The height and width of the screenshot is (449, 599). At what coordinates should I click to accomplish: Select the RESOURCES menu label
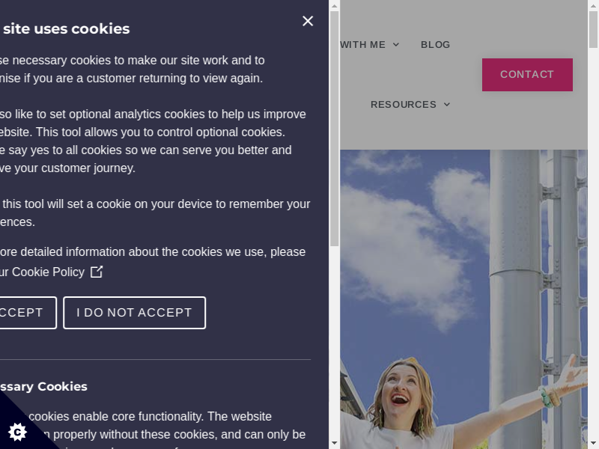pos(403,105)
